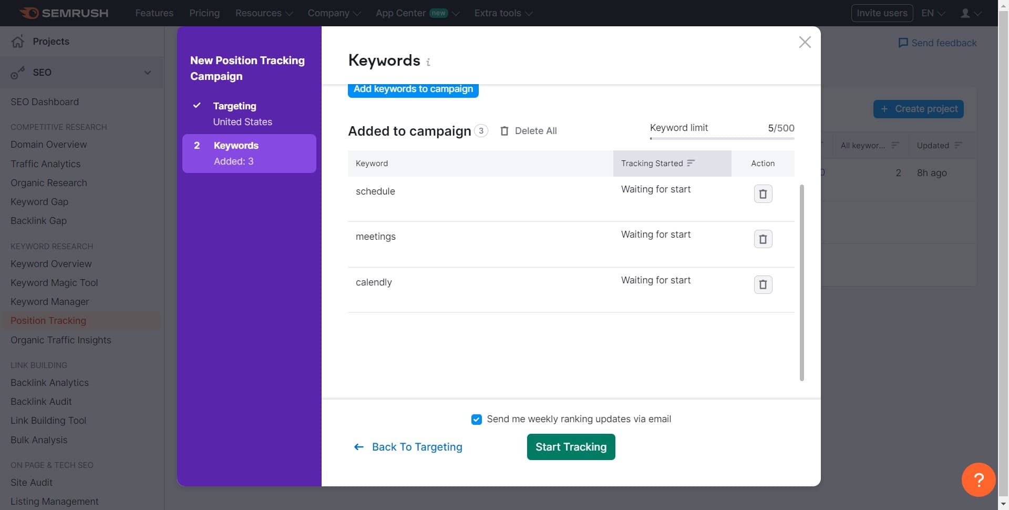Click the SEO compass icon in sidebar
Image resolution: width=1009 pixels, height=510 pixels.
(x=18, y=72)
